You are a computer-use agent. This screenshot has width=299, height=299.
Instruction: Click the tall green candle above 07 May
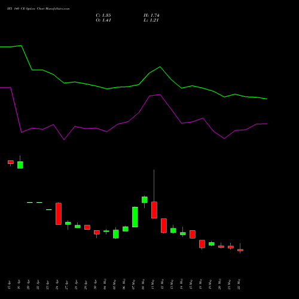(x=135, y=217)
